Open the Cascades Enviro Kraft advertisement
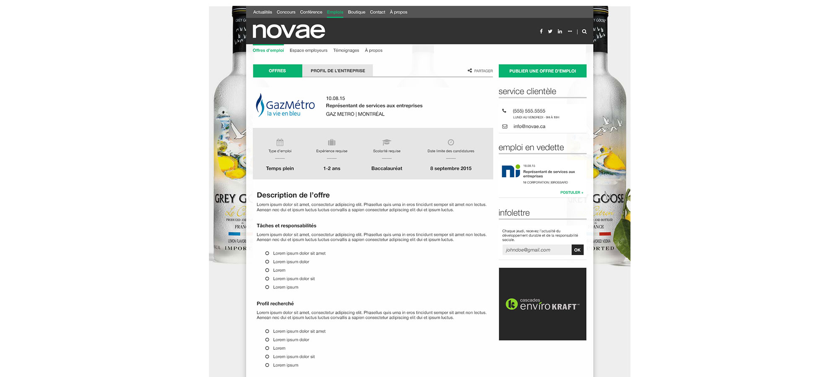The image size is (839, 377). [542, 304]
